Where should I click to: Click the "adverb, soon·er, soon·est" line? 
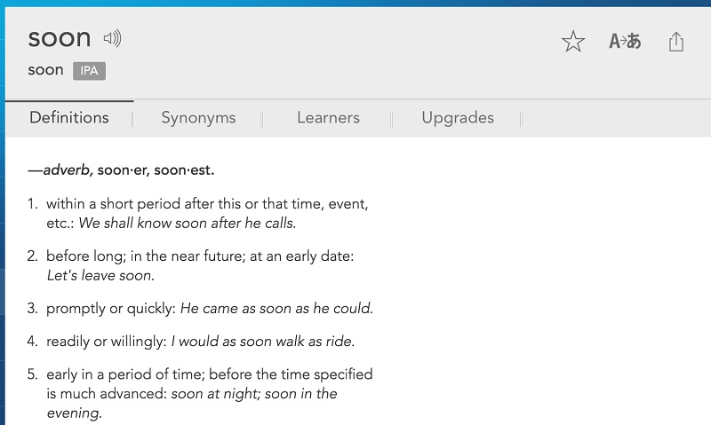tap(122, 169)
